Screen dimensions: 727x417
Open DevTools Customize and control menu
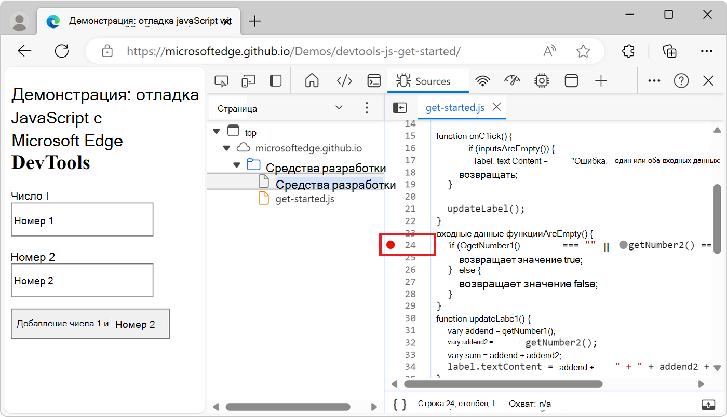[x=654, y=81]
